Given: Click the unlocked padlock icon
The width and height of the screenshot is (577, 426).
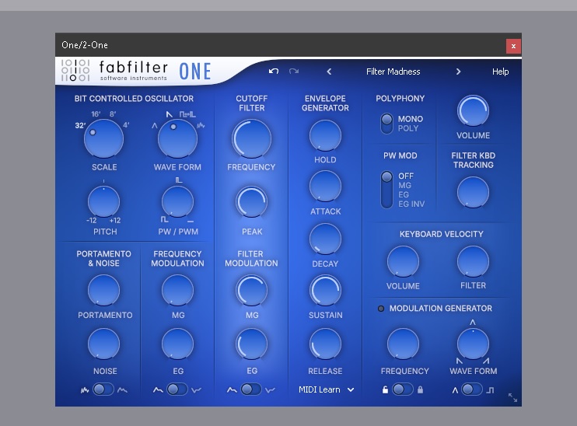Looking at the screenshot, I should click(385, 389).
